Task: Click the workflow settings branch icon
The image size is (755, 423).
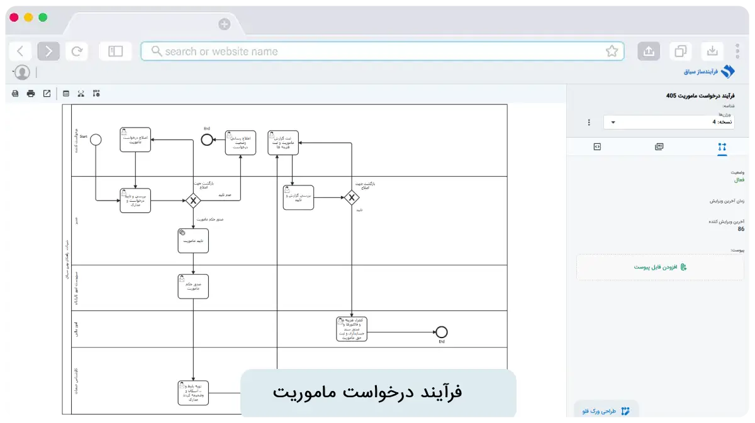Action: click(x=96, y=94)
